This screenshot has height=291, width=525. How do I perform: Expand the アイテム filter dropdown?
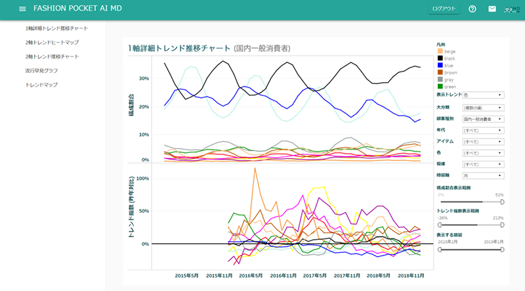[x=483, y=142]
